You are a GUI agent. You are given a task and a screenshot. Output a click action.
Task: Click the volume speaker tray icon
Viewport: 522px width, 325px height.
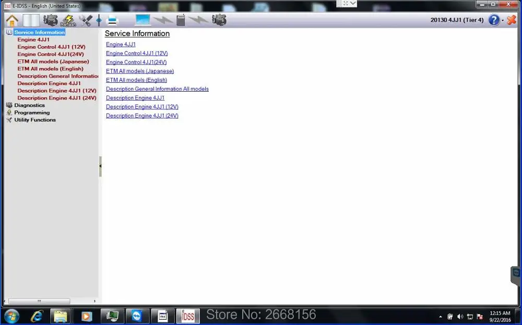[460, 317]
